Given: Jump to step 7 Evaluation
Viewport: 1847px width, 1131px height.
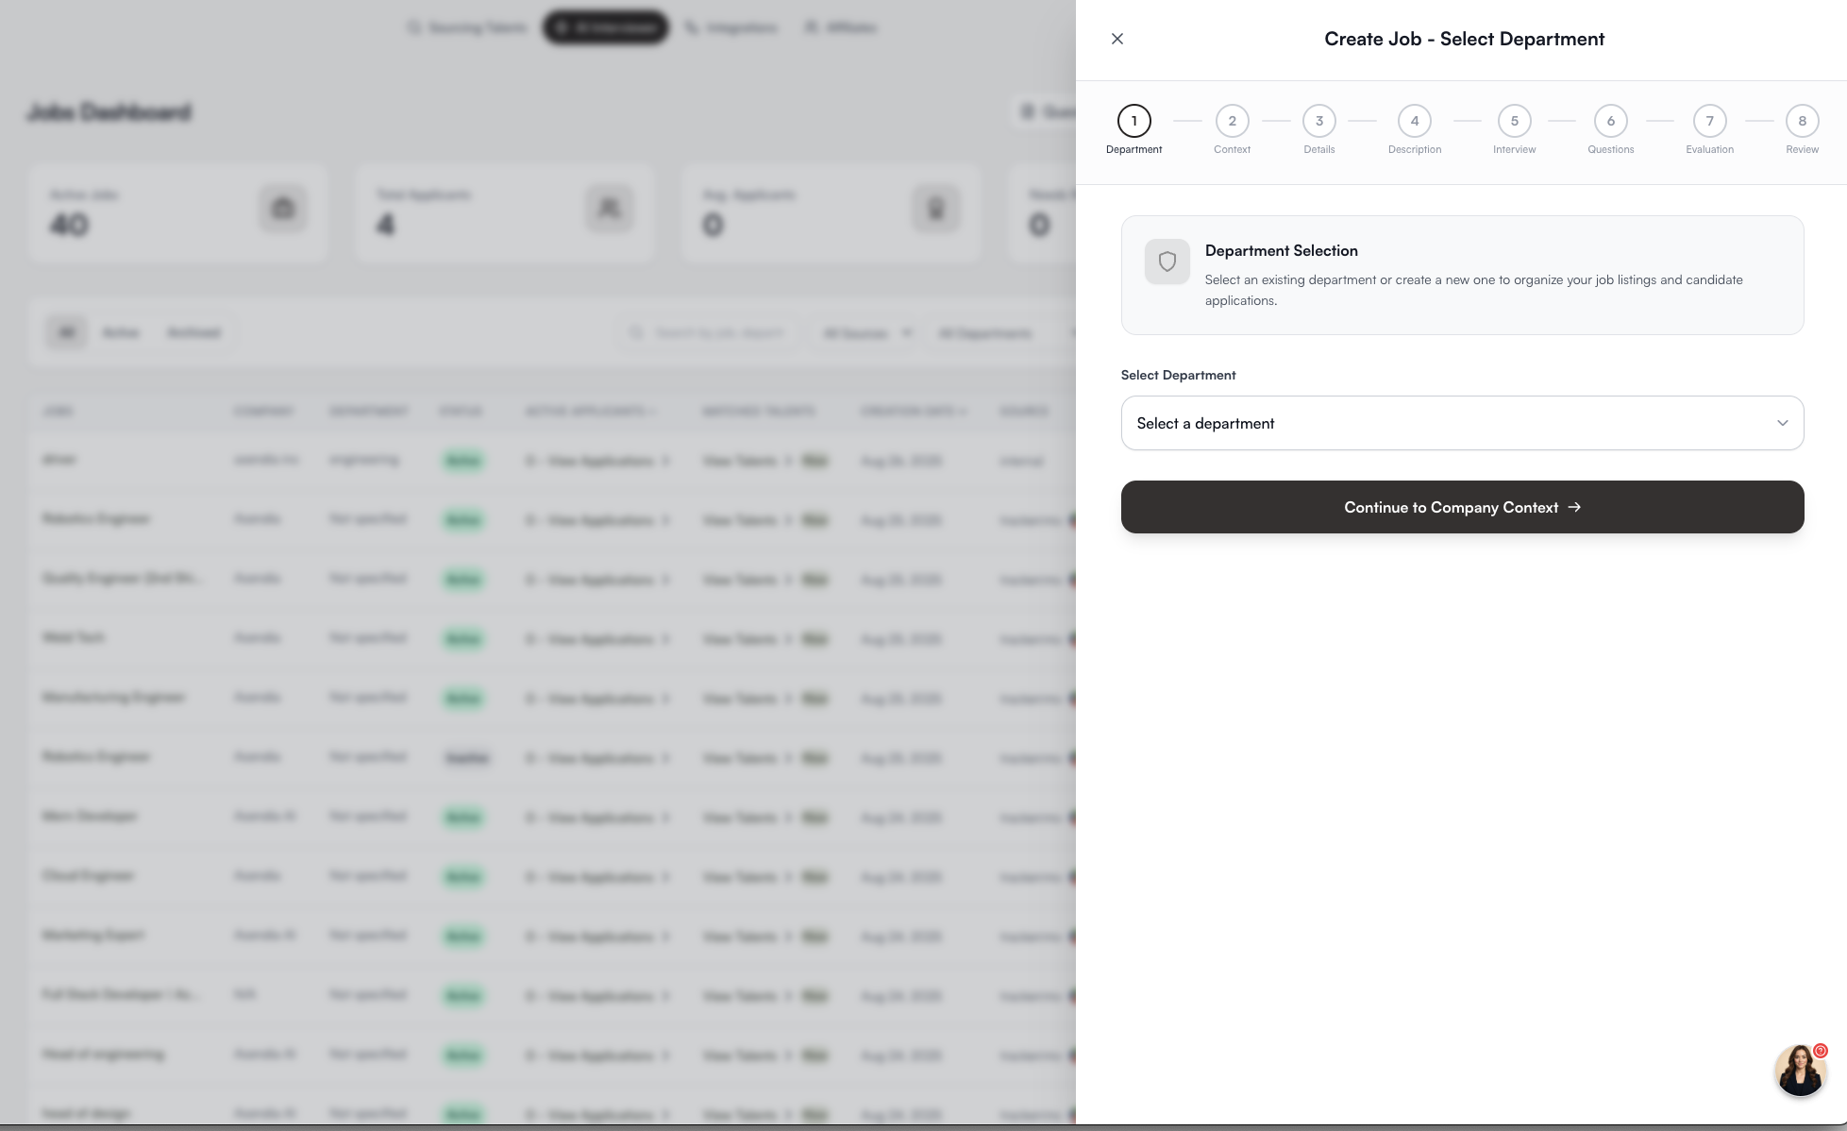Looking at the screenshot, I should coord(1709,121).
